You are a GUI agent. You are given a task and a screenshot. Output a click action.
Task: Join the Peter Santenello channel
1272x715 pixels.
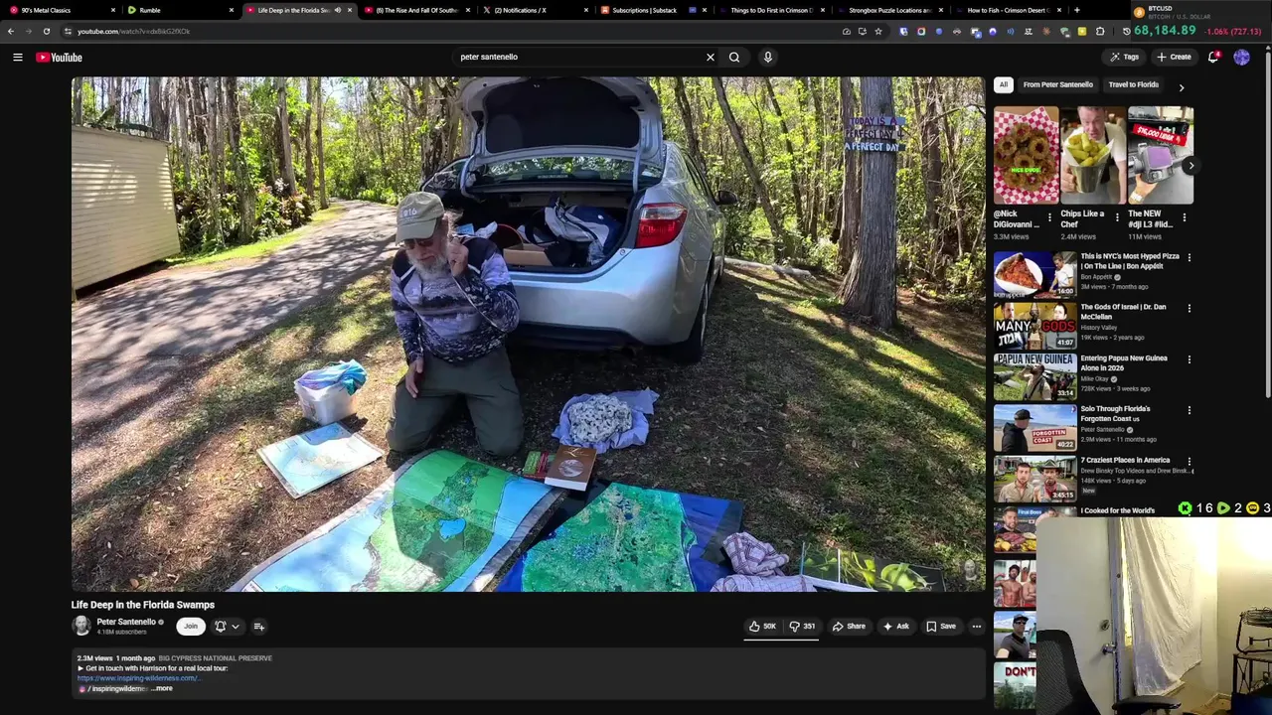click(191, 627)
